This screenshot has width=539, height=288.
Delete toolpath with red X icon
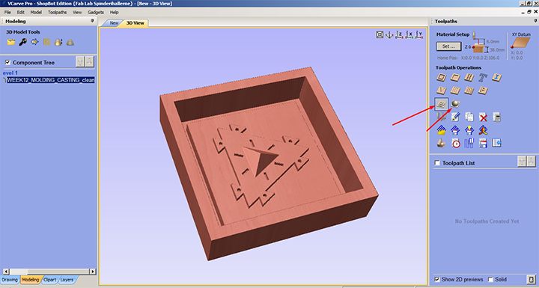click(x=483, y=117)
